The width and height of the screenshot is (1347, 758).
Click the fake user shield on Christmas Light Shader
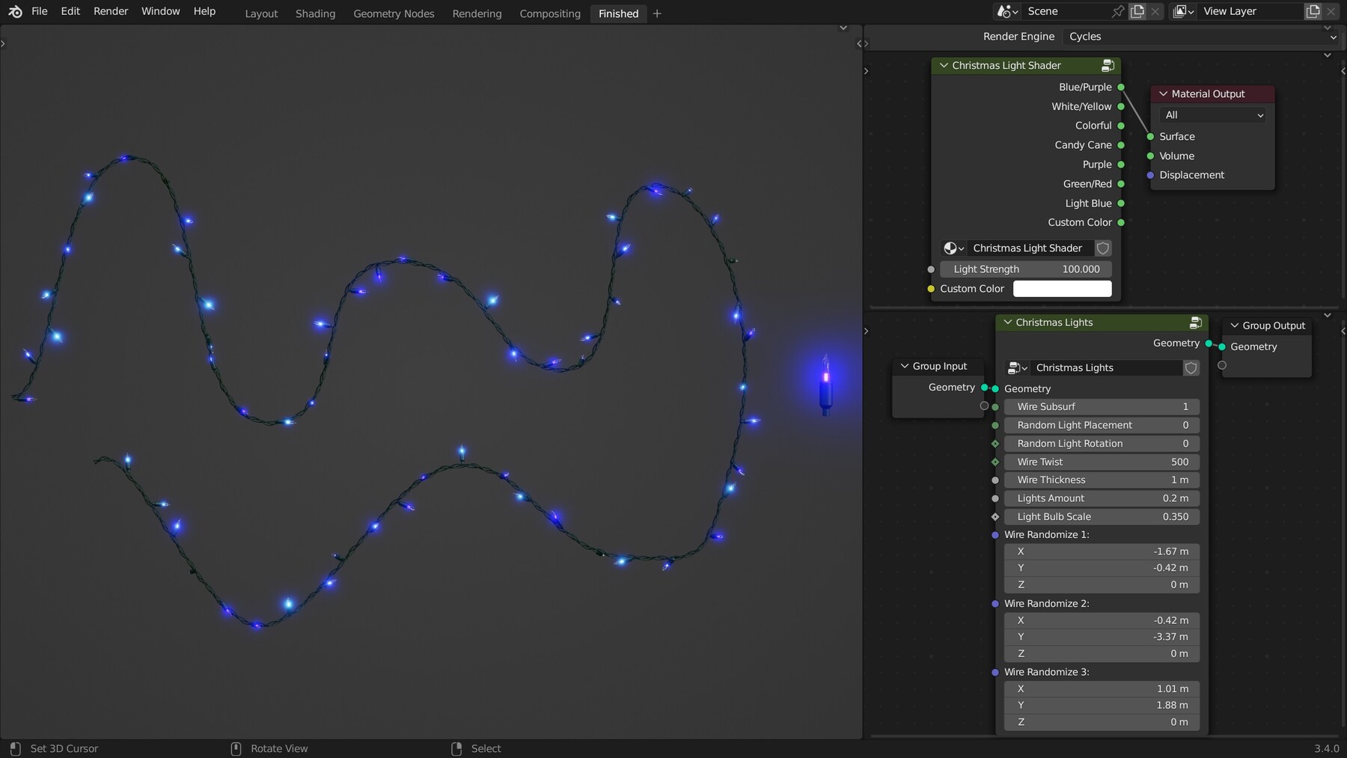(x=1103, y=248)
